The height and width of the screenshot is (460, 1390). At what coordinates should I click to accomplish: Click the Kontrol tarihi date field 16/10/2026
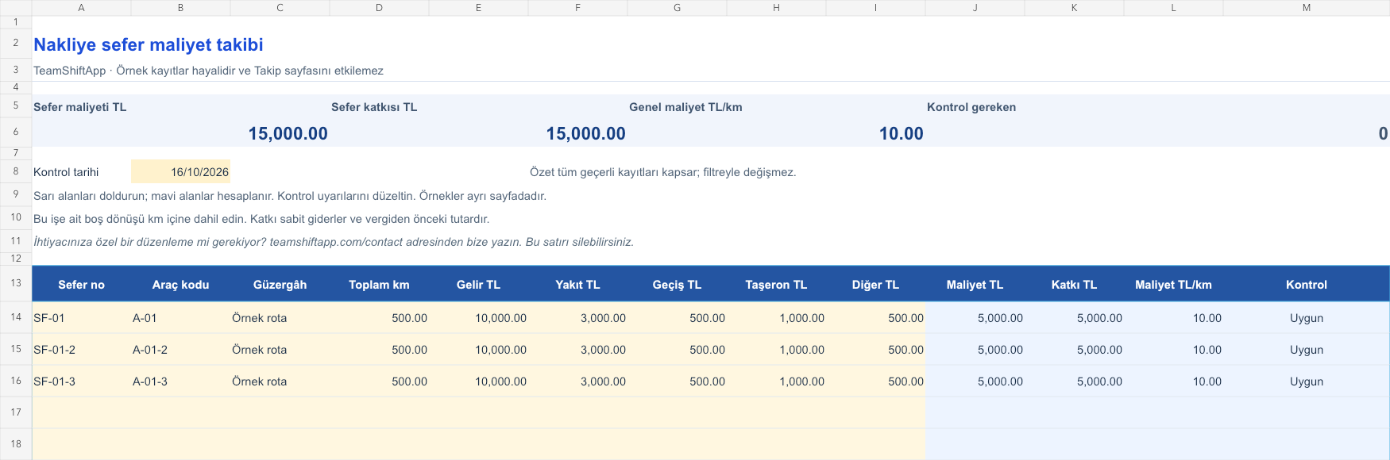click(x=180, y=172)
